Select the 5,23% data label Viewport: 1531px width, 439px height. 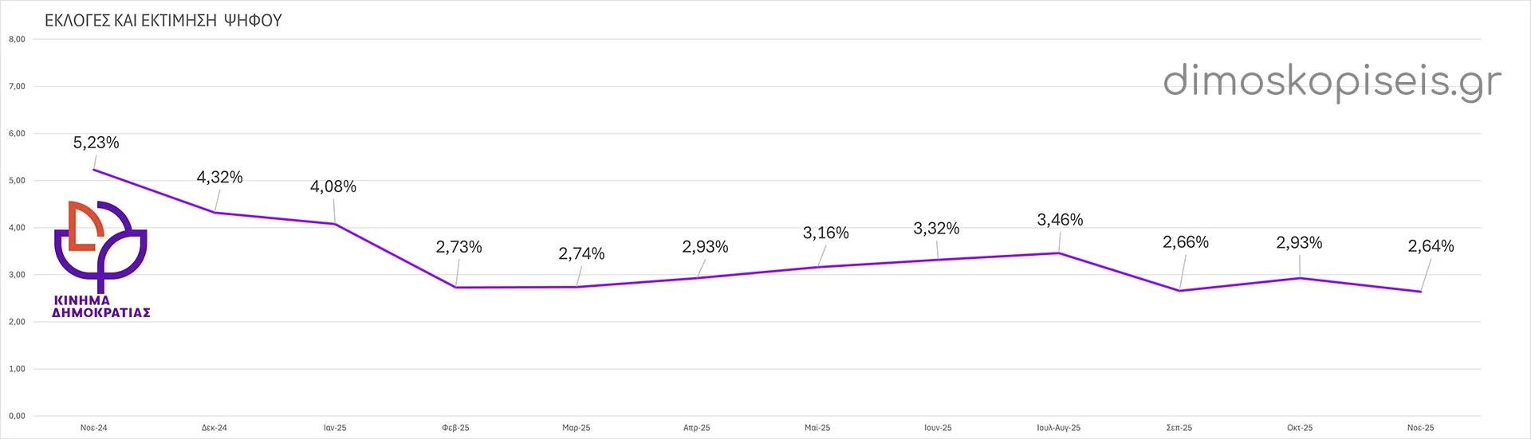(96, 143)
